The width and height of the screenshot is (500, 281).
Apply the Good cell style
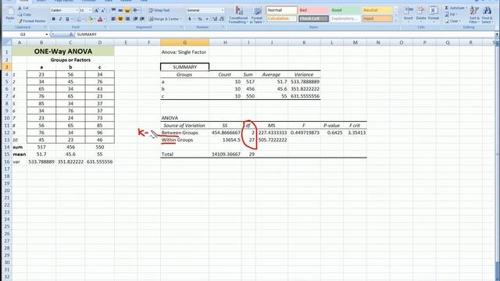pyautogui.click(x=345, y=10)
